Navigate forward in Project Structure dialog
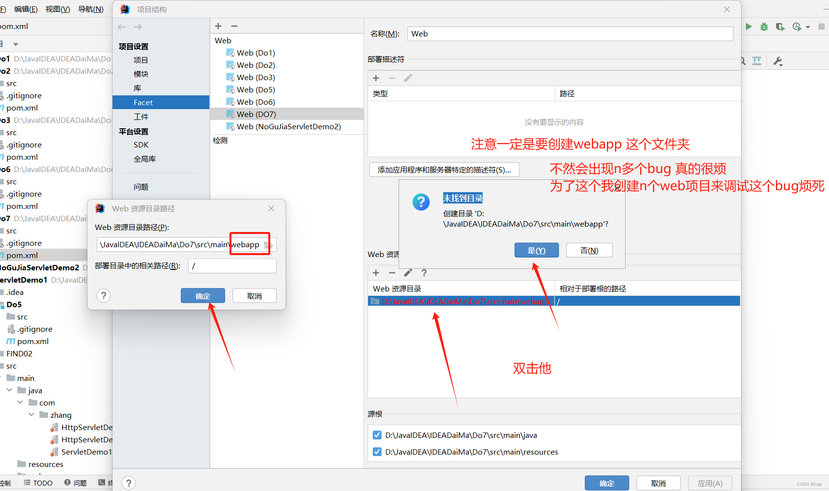 [138, 27]
